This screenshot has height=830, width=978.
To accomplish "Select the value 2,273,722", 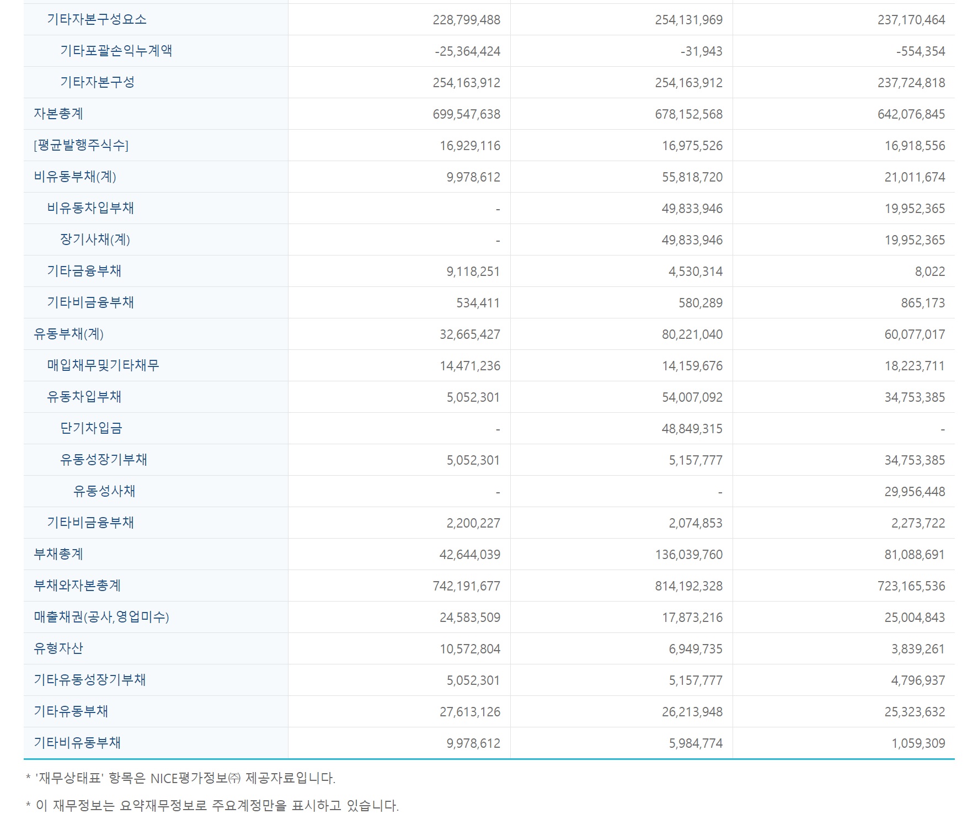I will [918, 523].
